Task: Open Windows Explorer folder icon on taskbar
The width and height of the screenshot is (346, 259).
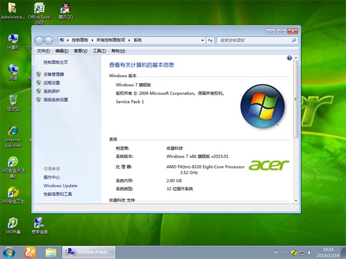Action: [x=51, y=252]
